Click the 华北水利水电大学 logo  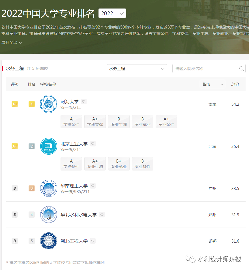(49, 215)
